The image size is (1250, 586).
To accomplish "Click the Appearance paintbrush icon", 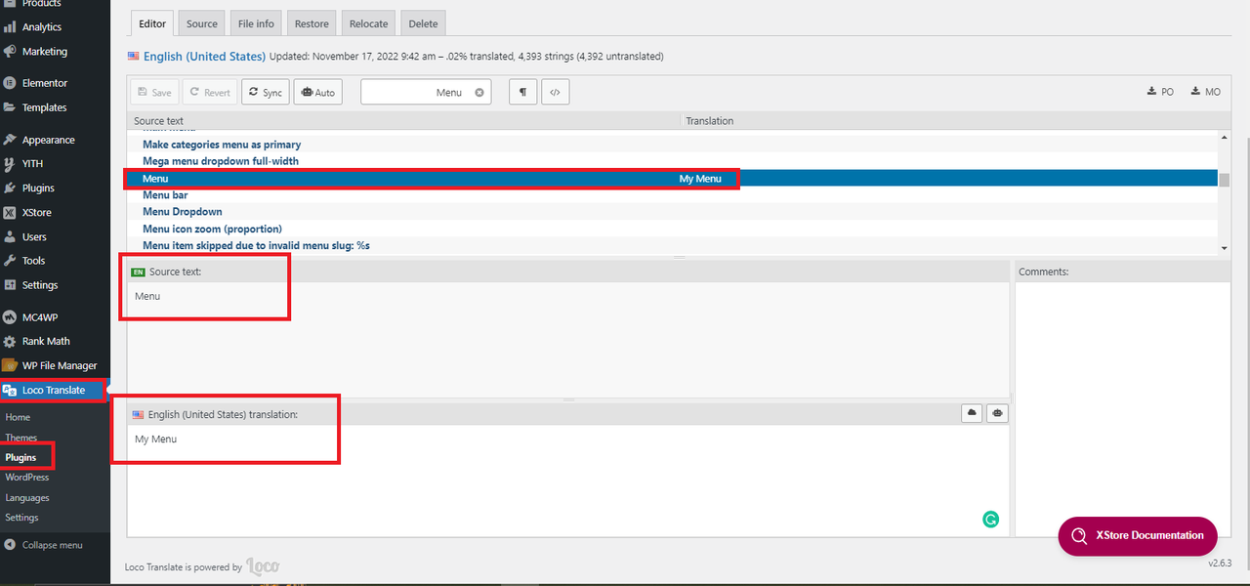I will click(x=10, y=140).
